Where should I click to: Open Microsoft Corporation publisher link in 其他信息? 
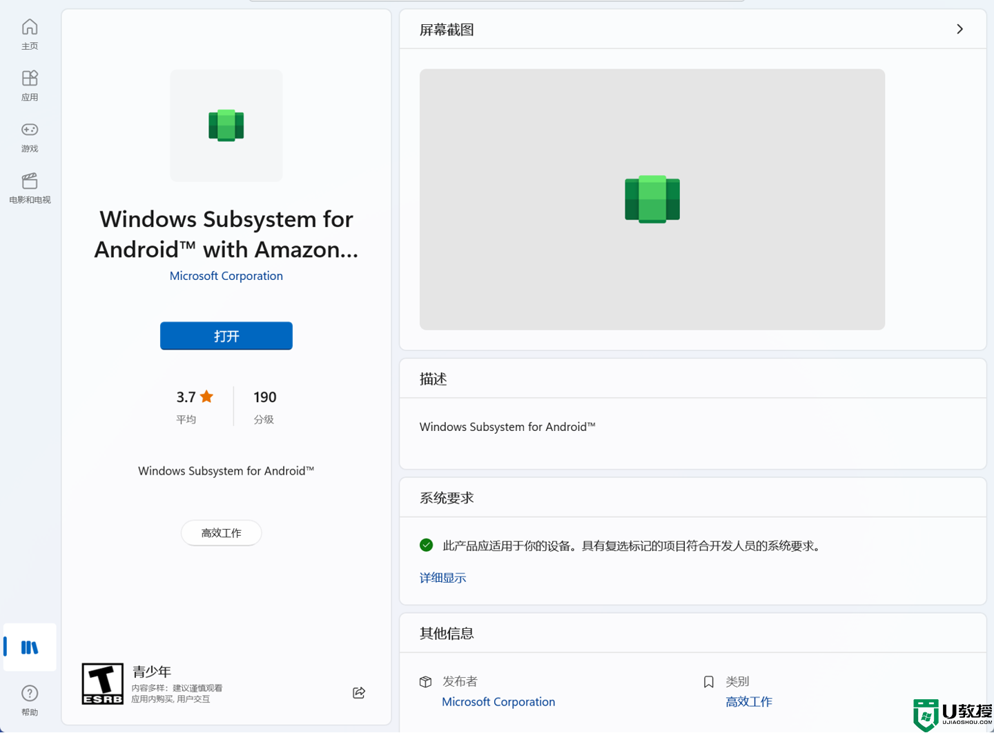(x=498, y=702)
